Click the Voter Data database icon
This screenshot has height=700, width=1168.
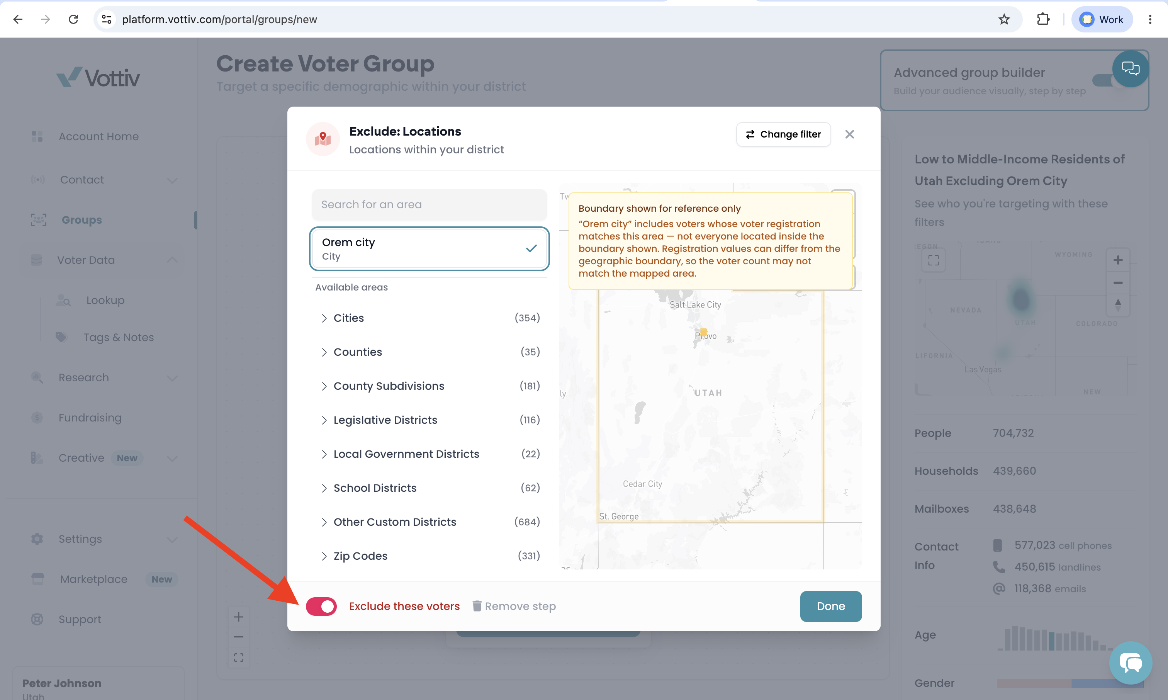tap(36, 260)
